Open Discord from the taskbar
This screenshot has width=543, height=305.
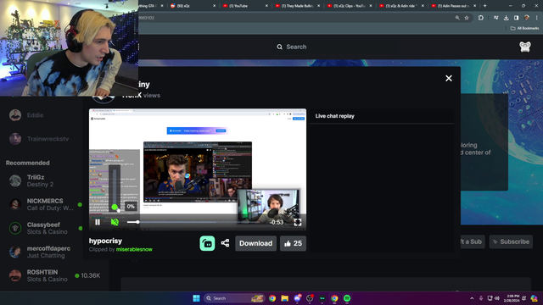click(297, 298)
